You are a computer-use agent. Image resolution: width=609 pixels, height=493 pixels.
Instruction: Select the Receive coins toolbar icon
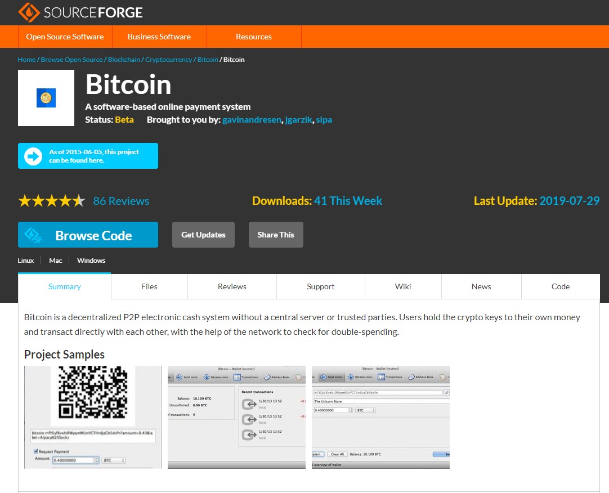(x=351, y=377)
